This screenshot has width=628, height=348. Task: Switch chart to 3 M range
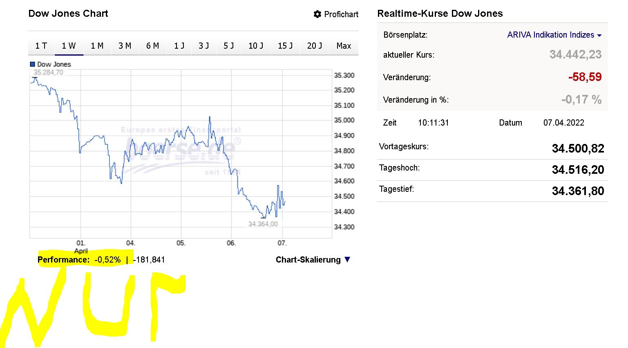click(x=125, y=46)
